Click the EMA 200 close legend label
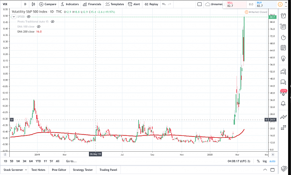 coord(26,32)
